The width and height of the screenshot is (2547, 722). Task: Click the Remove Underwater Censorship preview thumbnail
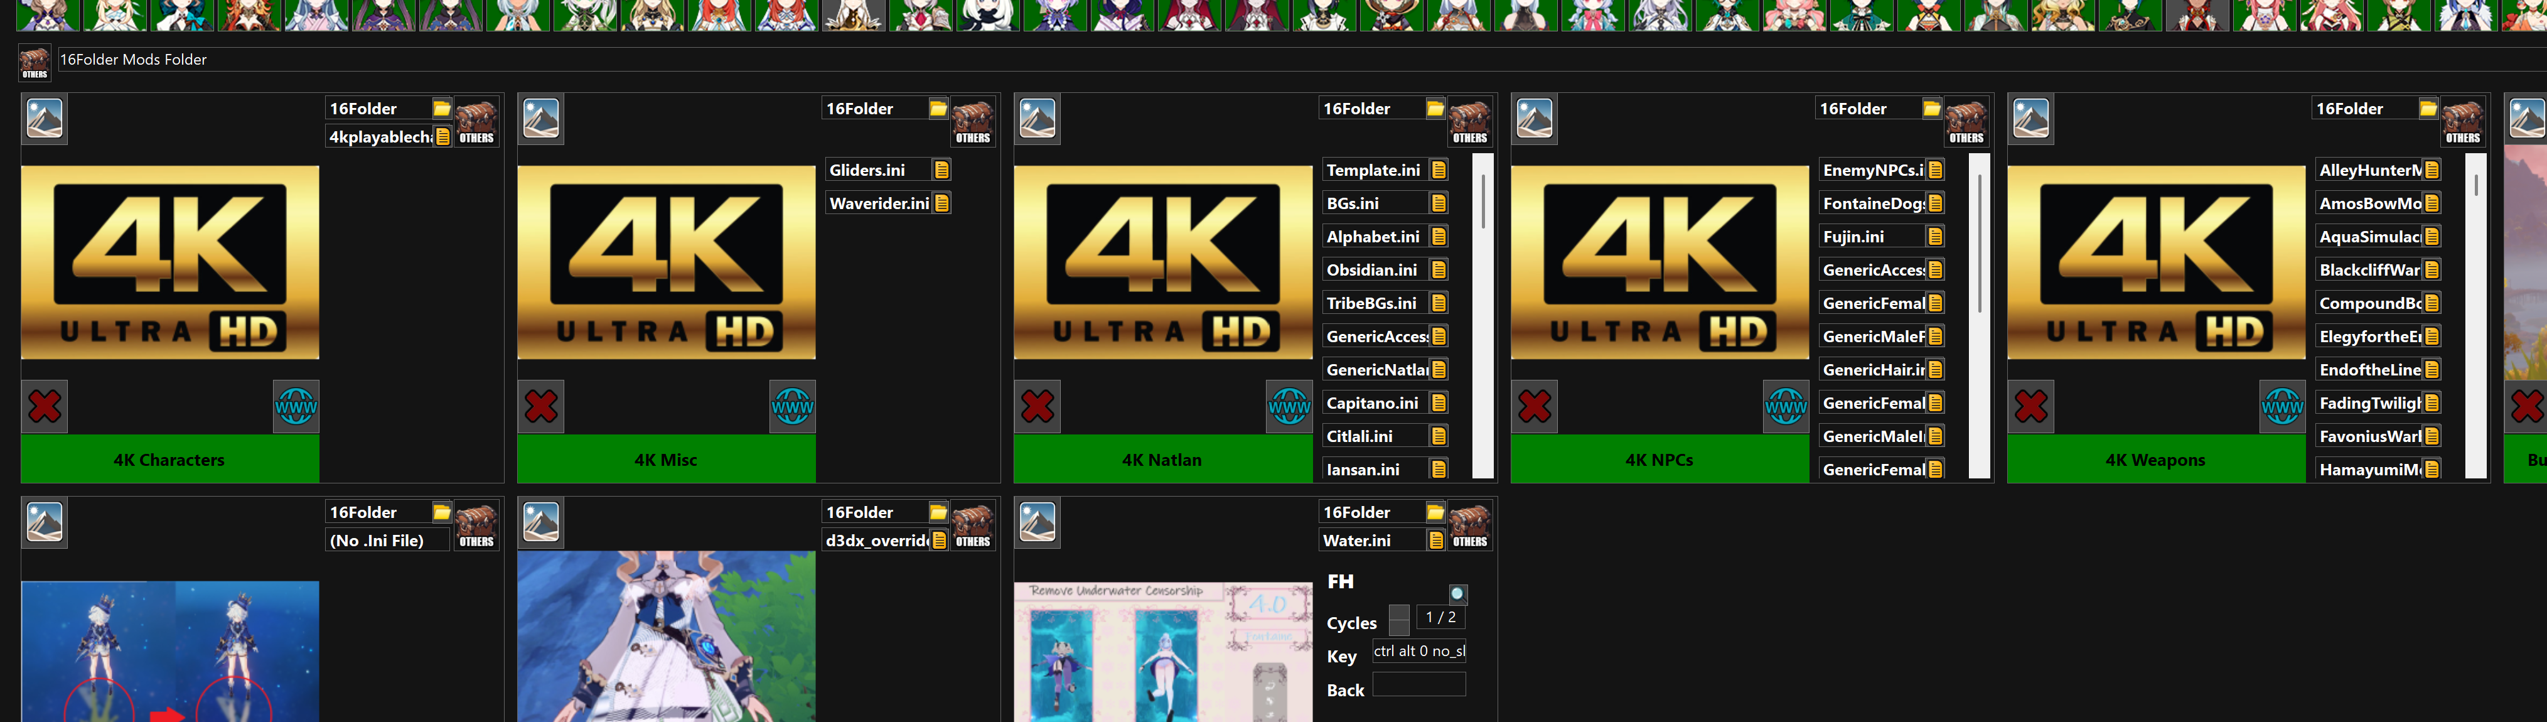[x=1163, y=653]
